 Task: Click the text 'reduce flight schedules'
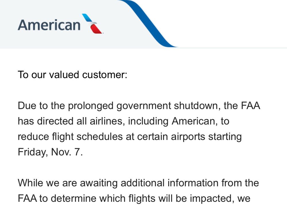70,137
